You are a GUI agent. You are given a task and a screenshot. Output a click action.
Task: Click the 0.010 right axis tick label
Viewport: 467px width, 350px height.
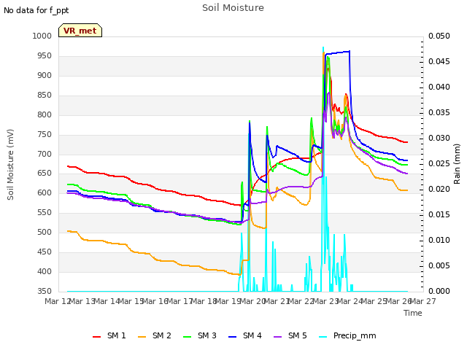(439, 240)
